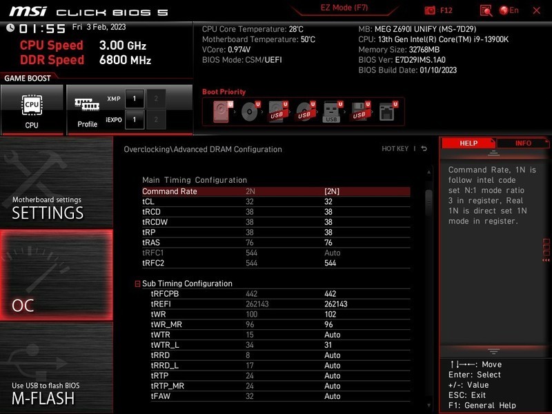This screenshot has width=552, height=414.
Task: Click the screenshot camera icon next to F12
Action: coord(430,10)
